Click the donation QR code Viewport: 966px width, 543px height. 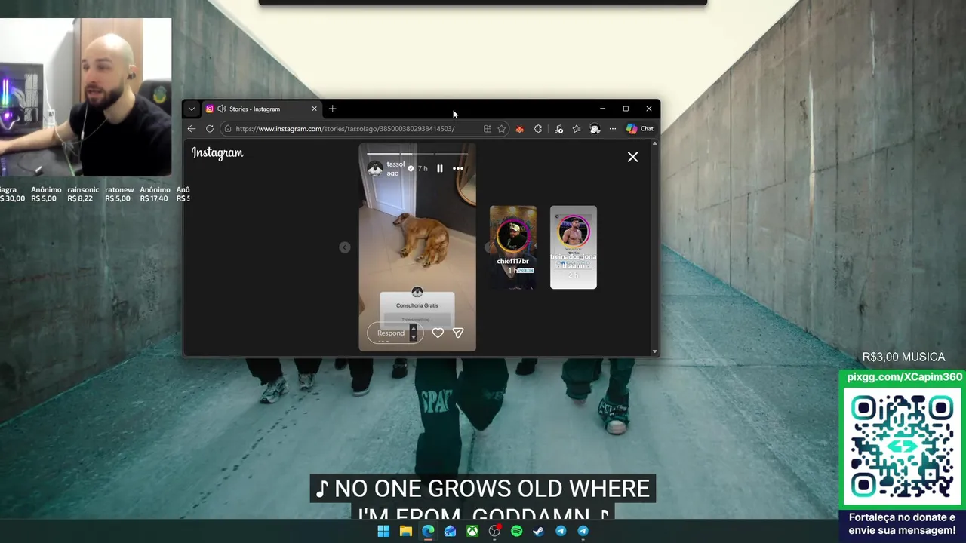(x=903, y=446)
